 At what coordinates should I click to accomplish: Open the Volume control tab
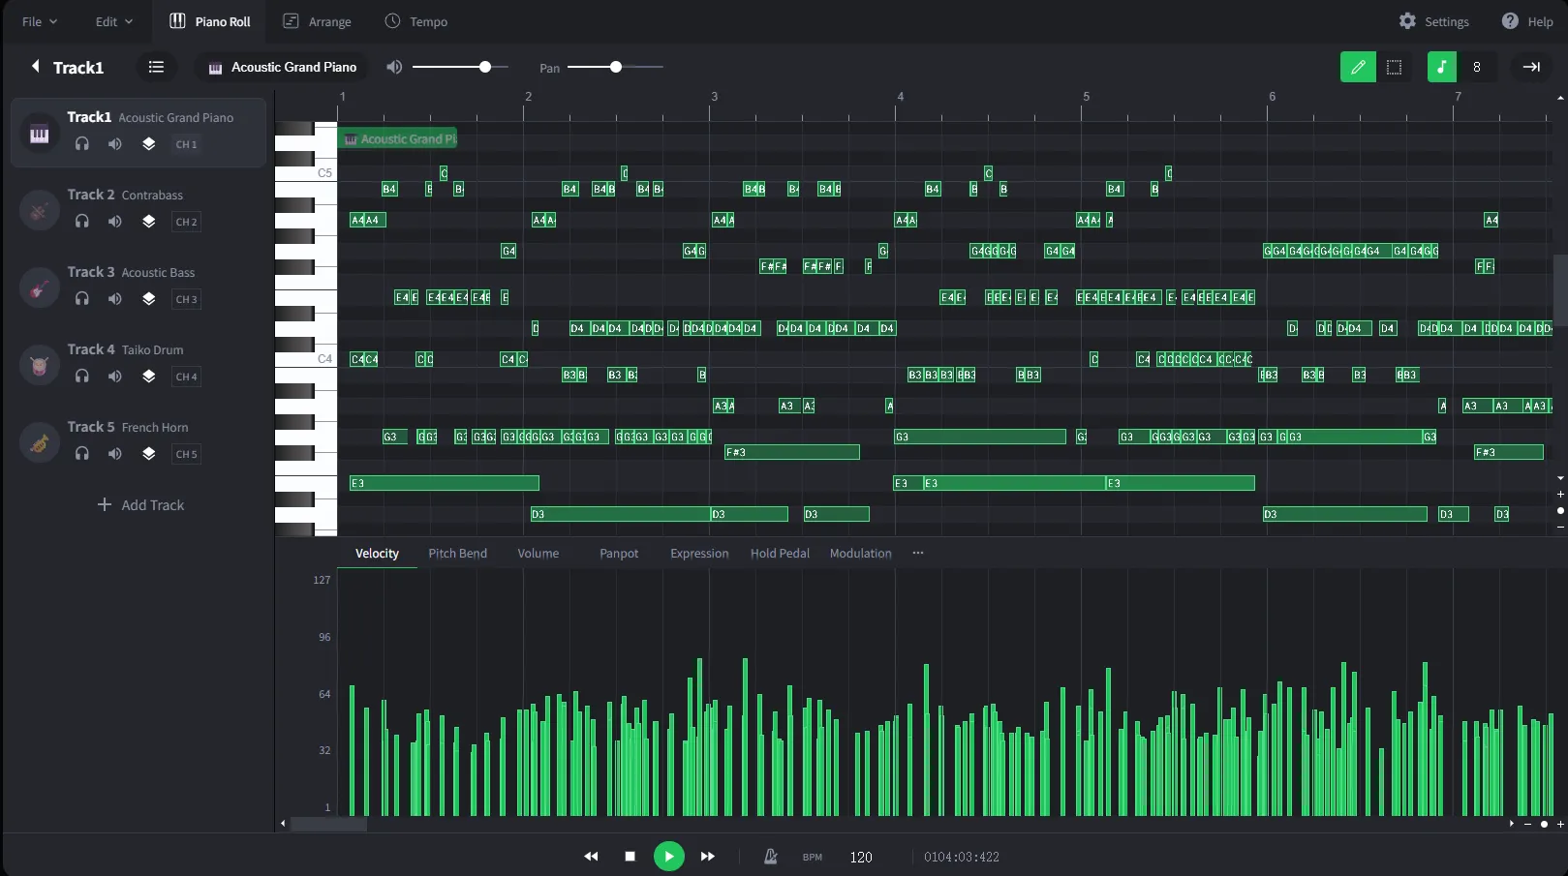coord(538,554)
